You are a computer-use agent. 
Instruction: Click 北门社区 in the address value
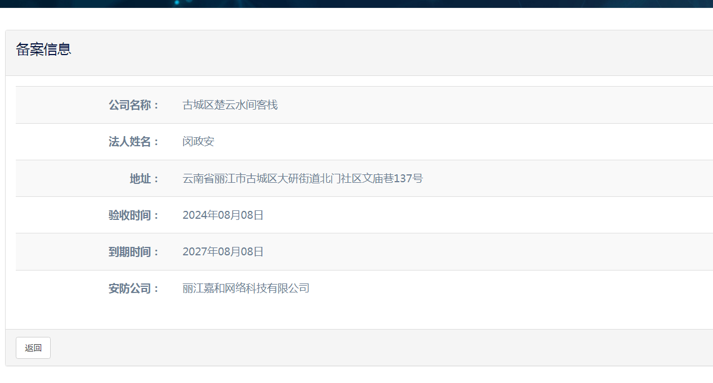point(341,179)
